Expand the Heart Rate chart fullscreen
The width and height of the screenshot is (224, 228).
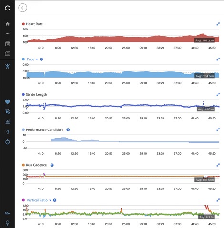tap(218, 24)
